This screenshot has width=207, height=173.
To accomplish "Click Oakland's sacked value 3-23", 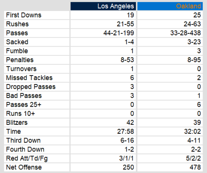I will [194, 42].
